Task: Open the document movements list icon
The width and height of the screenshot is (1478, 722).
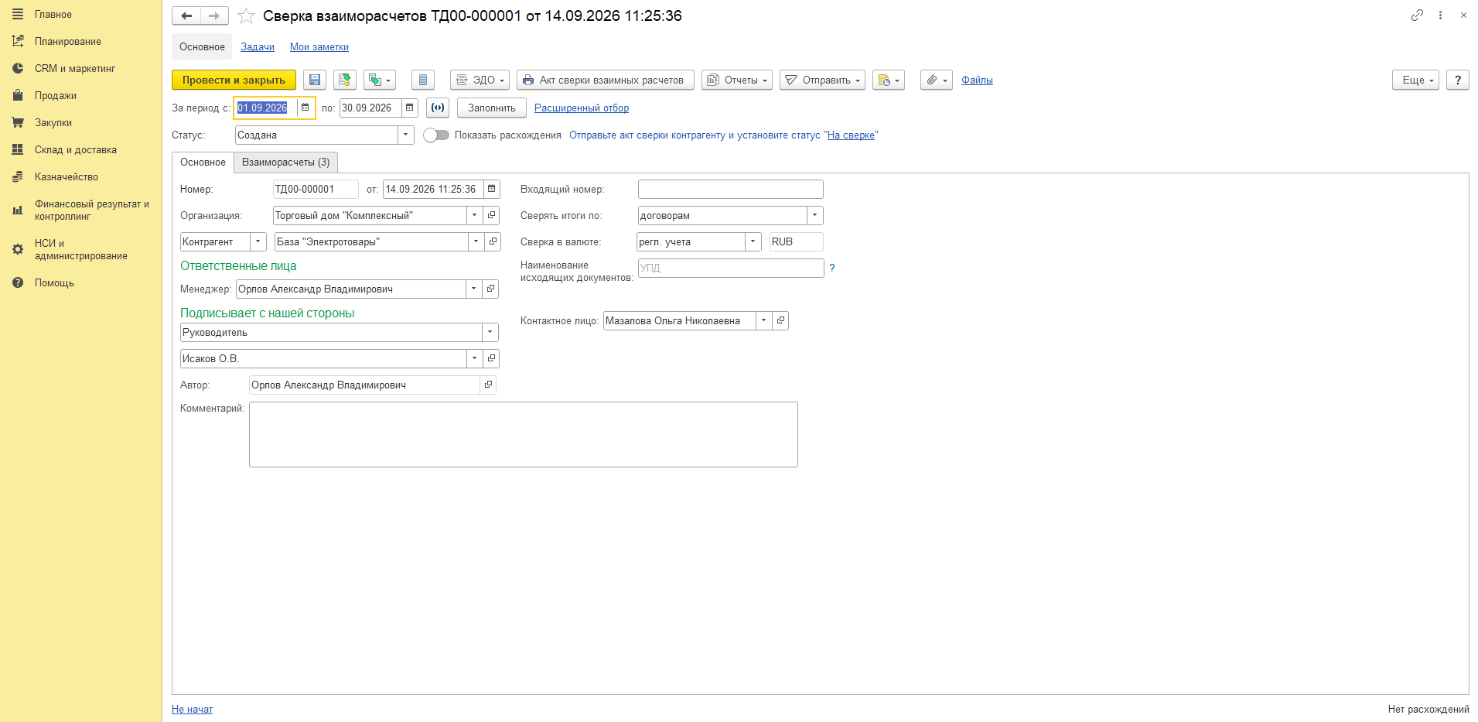Action: (423, 80)
